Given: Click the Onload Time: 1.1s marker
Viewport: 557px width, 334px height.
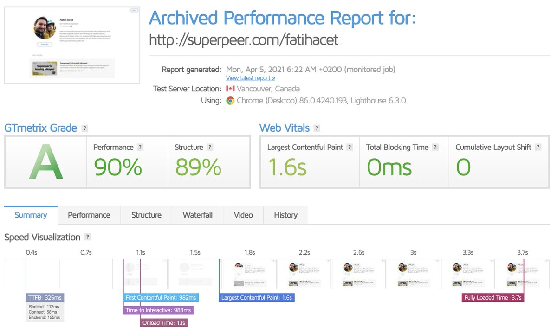Looking at the screenshot, I should pyautogui.click(x=164, y=322).
